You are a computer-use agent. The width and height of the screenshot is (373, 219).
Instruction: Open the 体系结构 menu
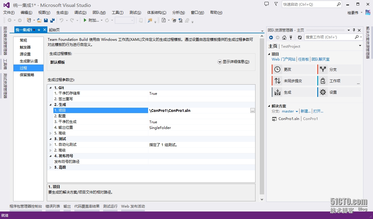click(157, 13)
